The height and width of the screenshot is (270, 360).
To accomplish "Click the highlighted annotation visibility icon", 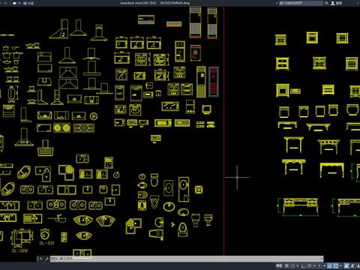I will 346,265.
